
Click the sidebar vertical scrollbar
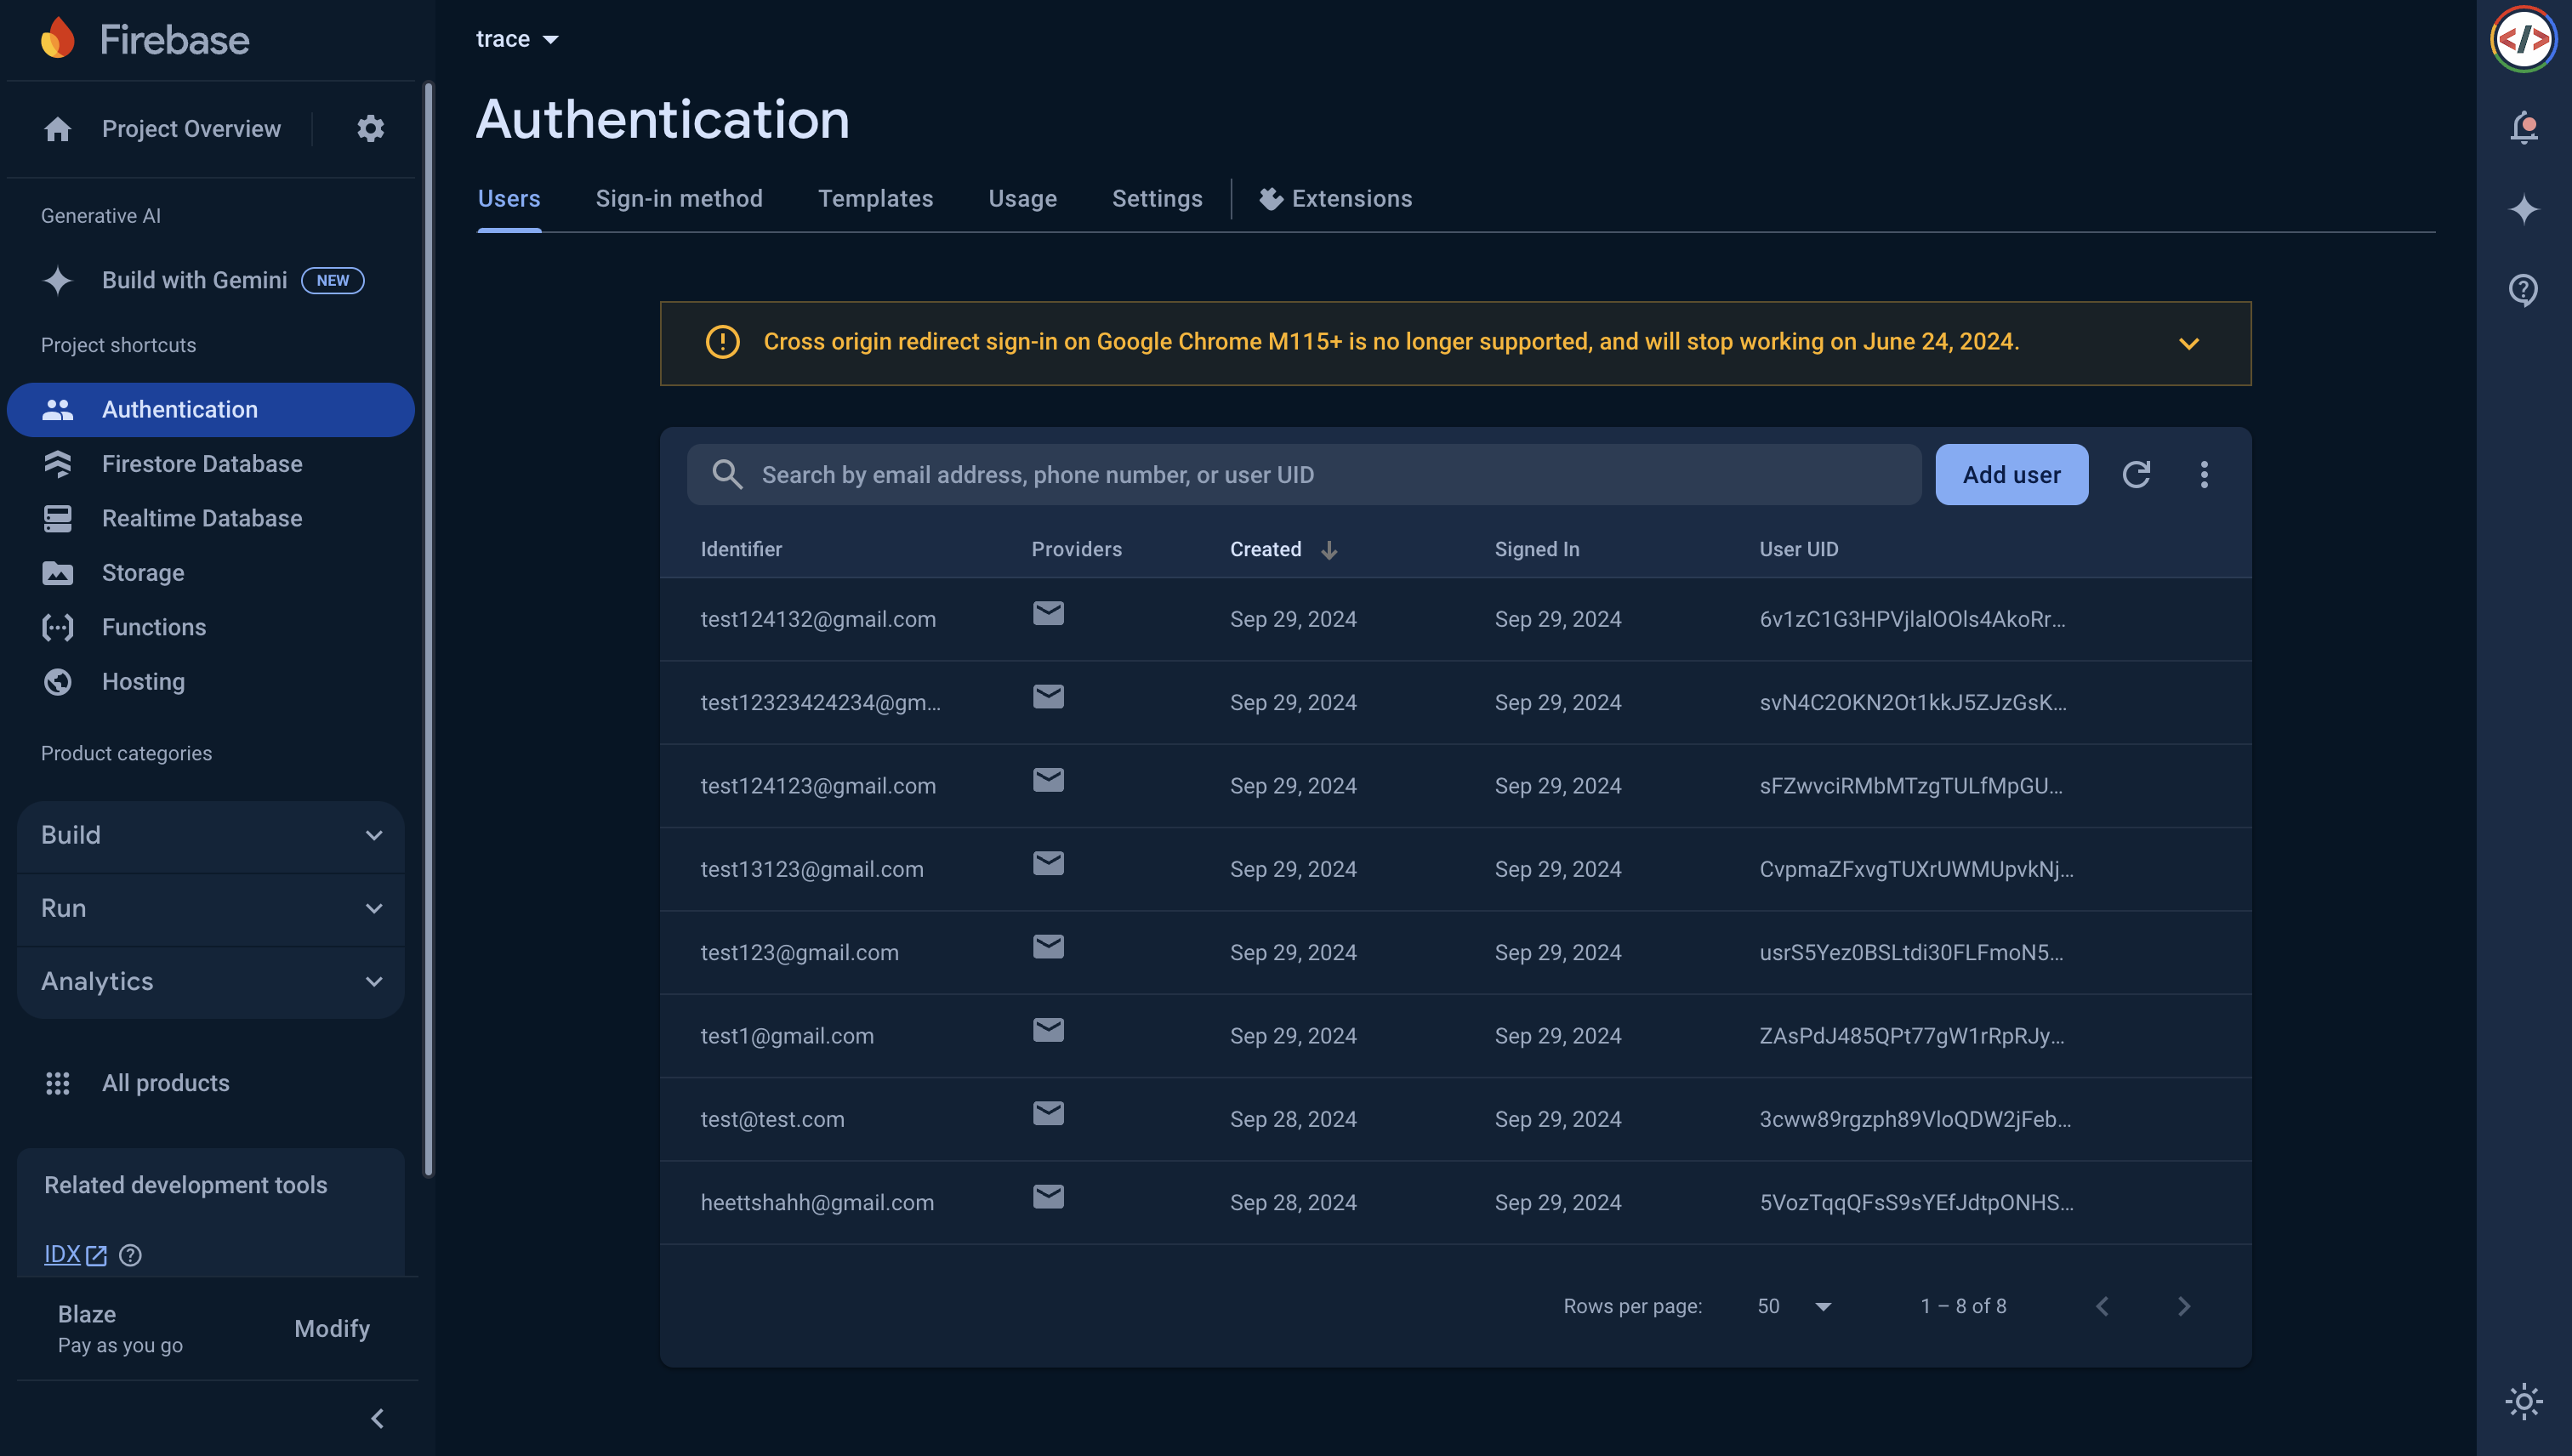click(429, 630)
